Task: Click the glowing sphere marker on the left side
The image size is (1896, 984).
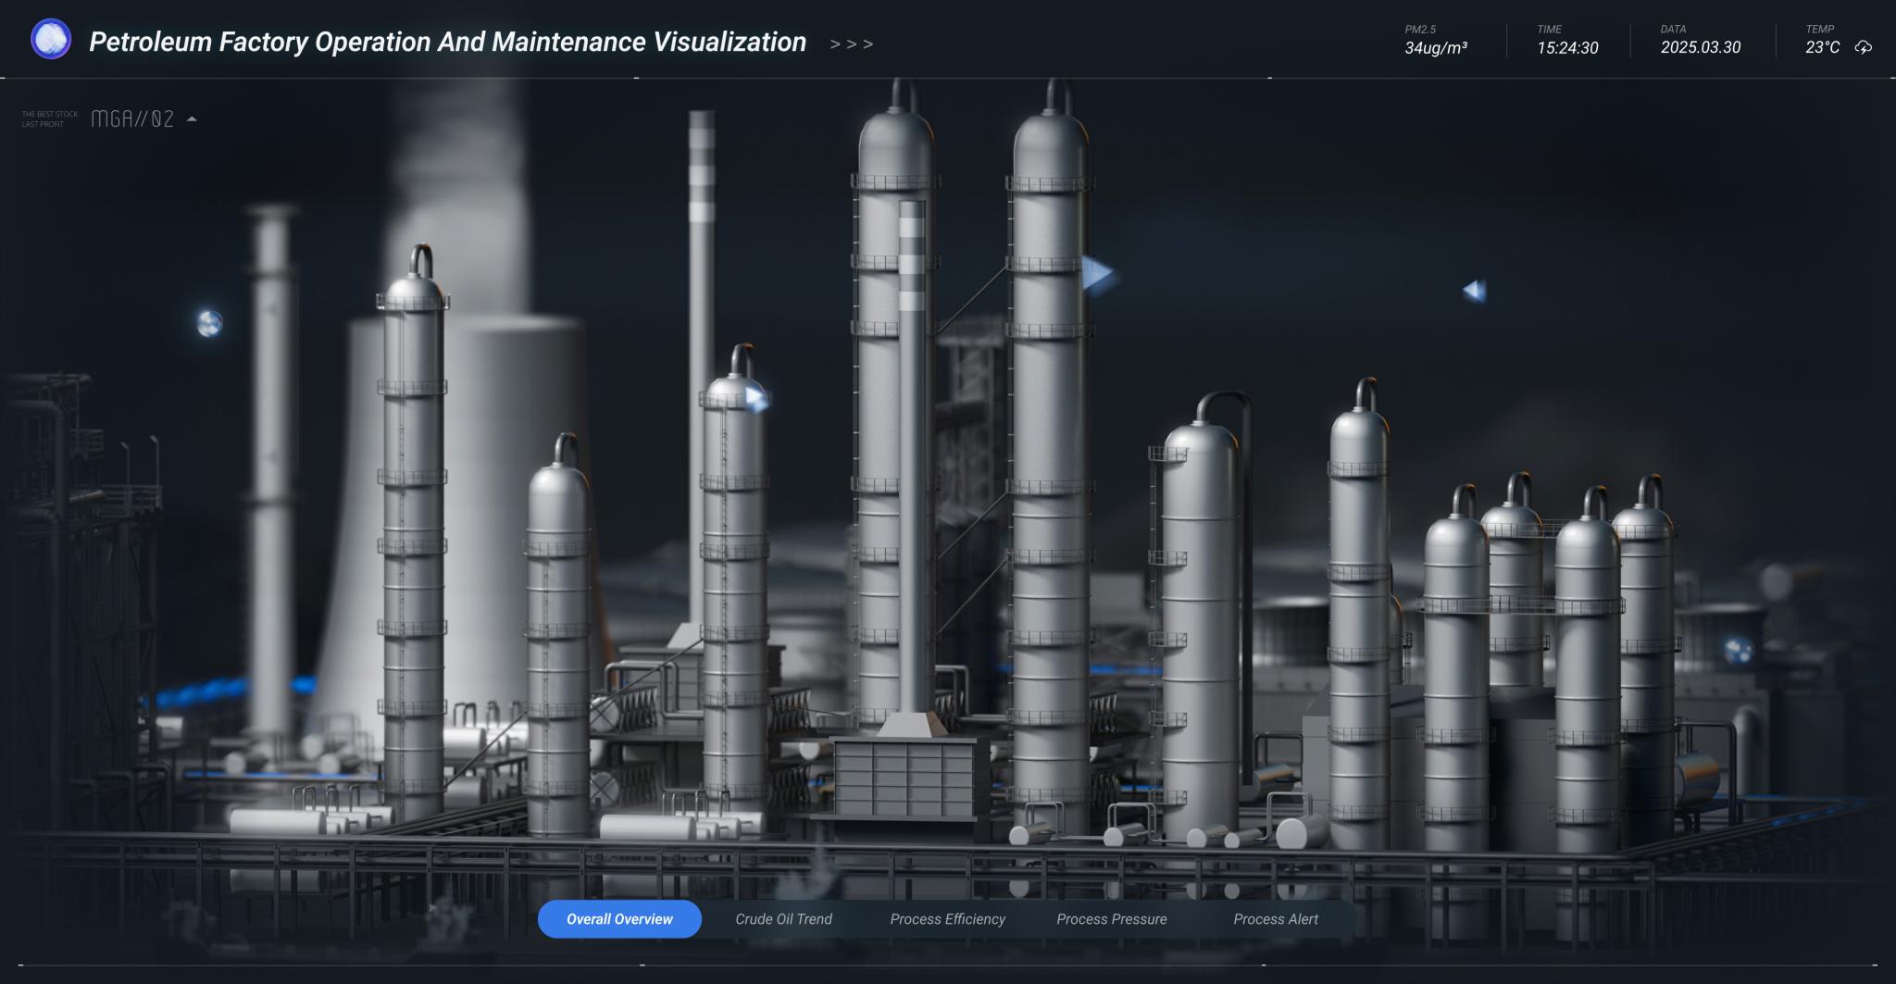Action: [208, 323]
